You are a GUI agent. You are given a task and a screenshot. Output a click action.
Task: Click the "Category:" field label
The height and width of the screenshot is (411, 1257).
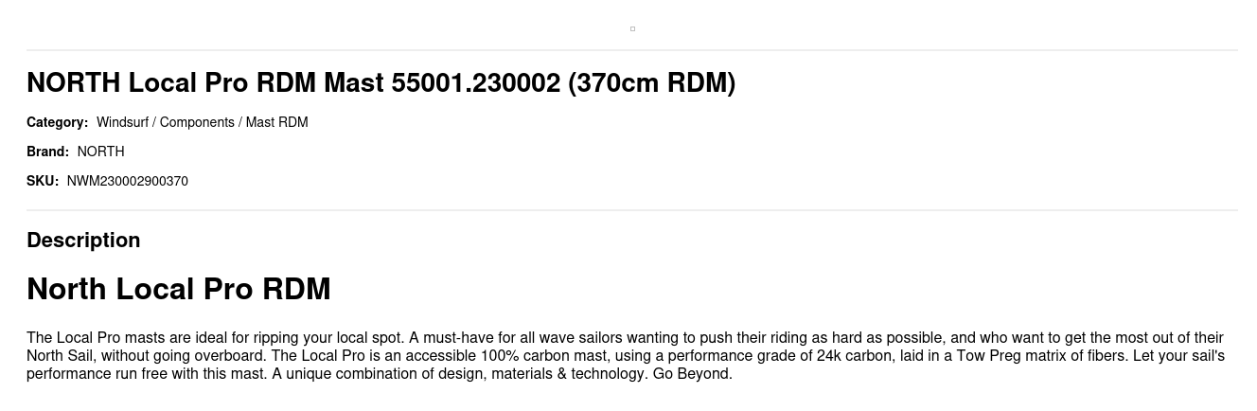(57, 122)
